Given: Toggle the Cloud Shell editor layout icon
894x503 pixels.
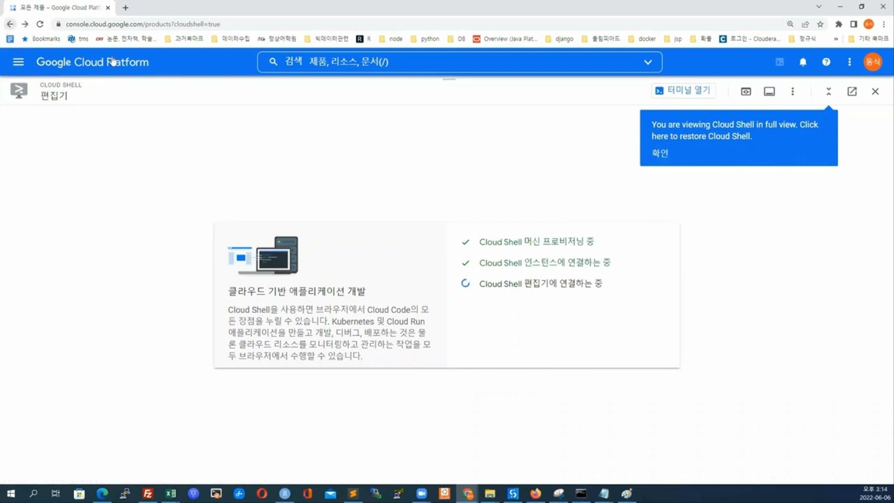Looking at the screenshot, I should point(769,92).
